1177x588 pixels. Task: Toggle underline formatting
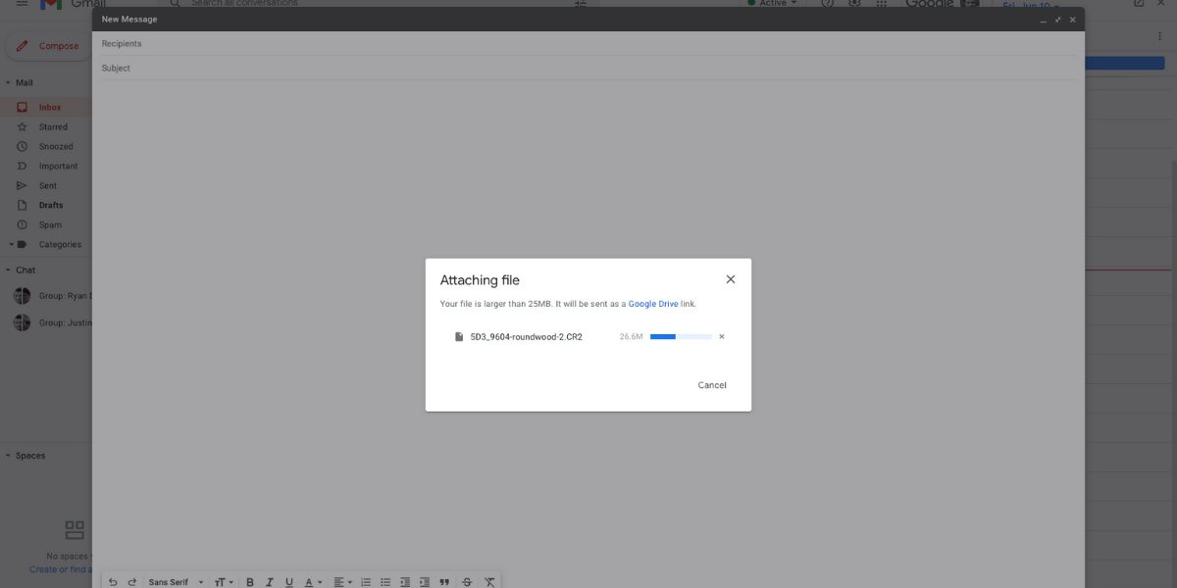pos(289,582)
